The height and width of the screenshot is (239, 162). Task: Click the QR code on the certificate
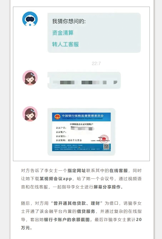pos(106,147)
